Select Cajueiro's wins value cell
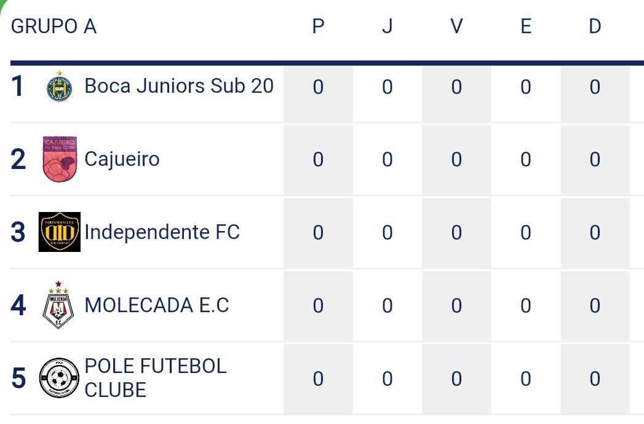The height and width of the screenshot is (424, 644). pyautogui.click(x=457, y=160)
